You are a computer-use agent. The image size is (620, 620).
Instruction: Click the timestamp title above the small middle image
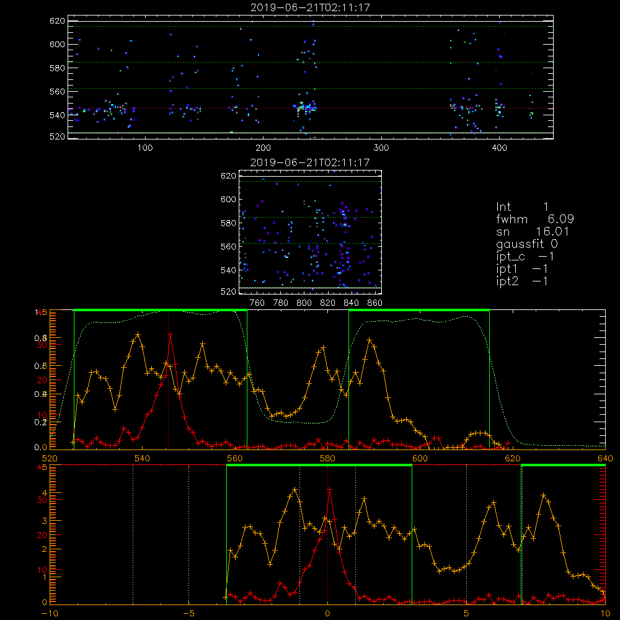pos(310,162)
